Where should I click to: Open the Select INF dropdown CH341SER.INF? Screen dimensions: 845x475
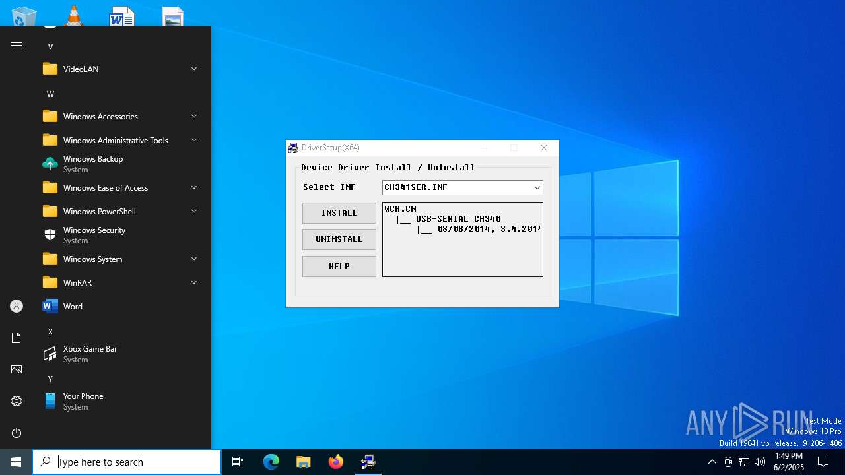tap(462, 187)
